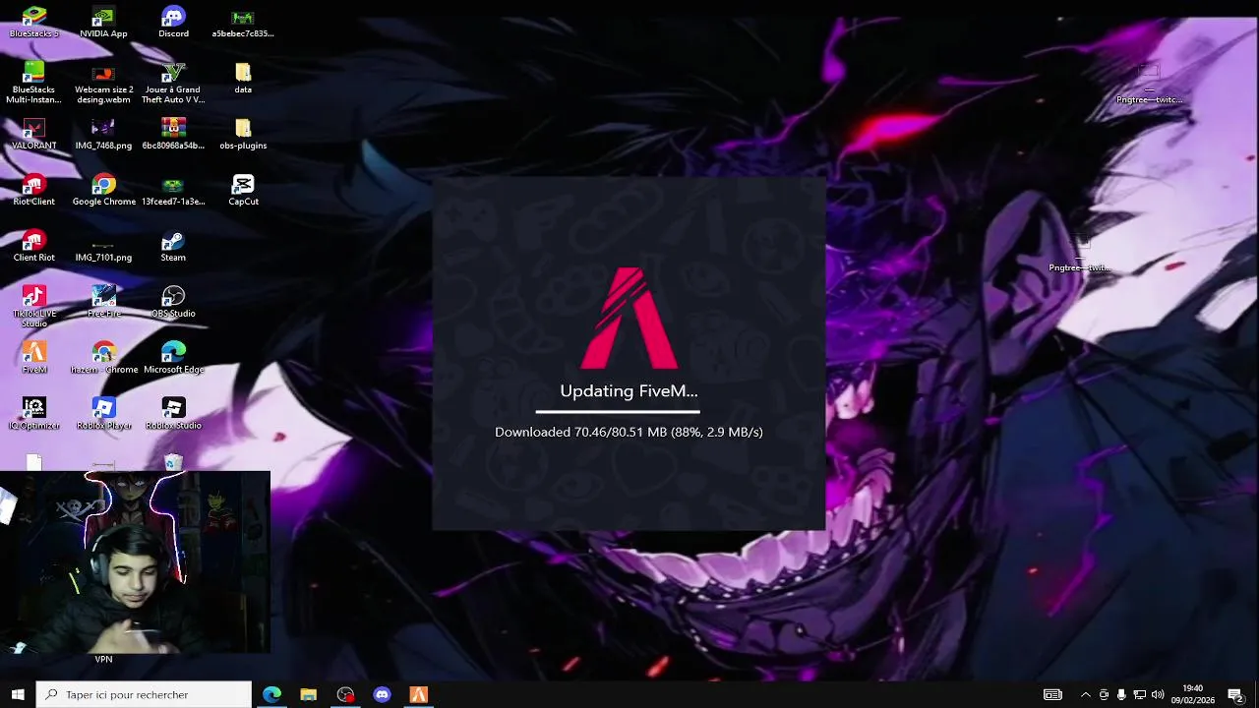This screenshot has height=708, width=1259.
Task: Open the Windows Start menu
Action: 18,694
